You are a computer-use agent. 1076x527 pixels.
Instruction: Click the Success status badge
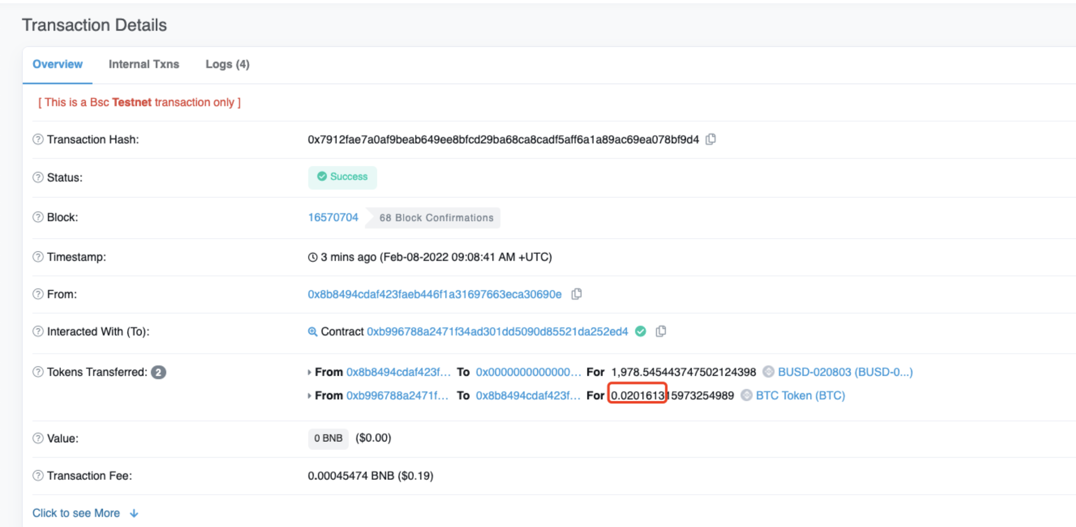(342, 177)
